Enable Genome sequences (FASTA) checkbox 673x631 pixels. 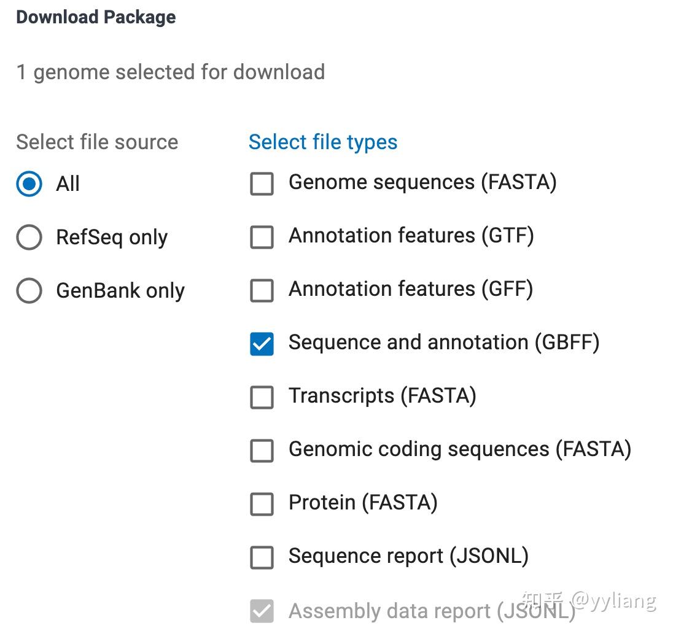click(262, 184)
